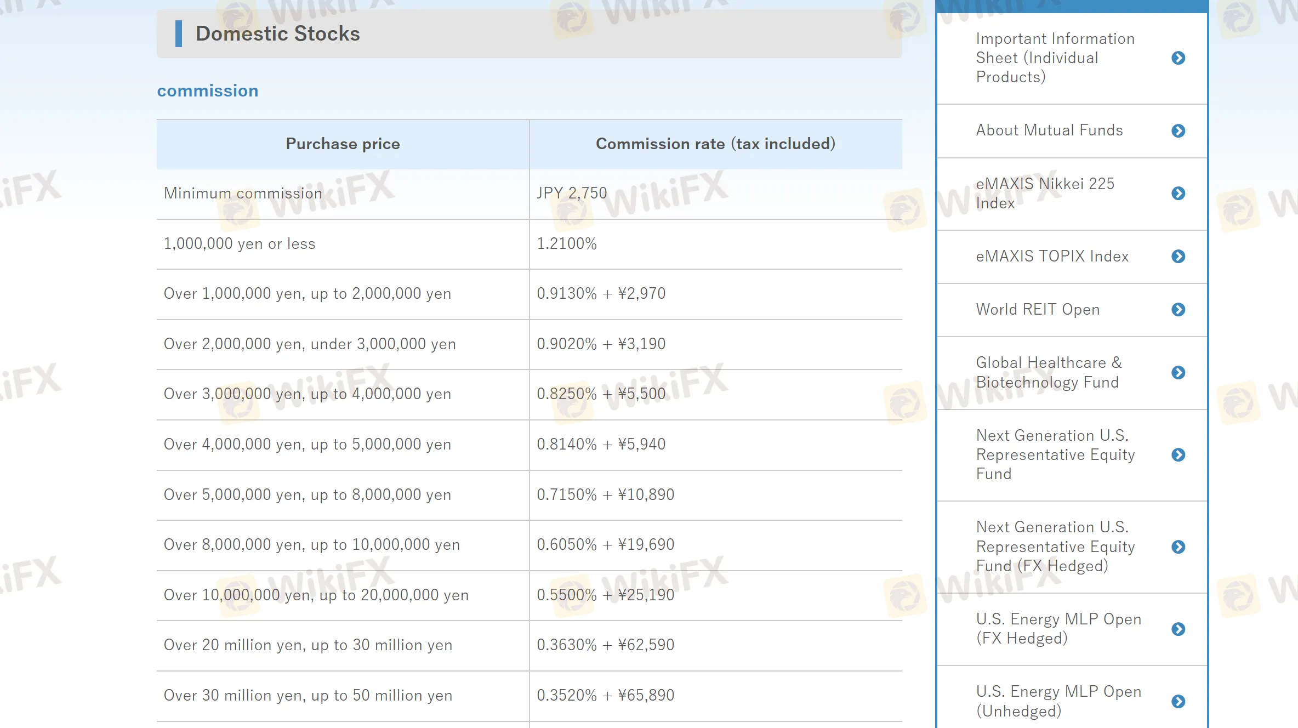
Task: Select the JPY 2,750 value
Action: click(x=572, y=194)
